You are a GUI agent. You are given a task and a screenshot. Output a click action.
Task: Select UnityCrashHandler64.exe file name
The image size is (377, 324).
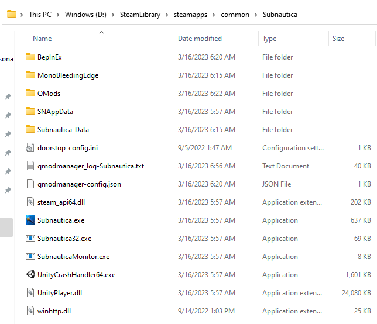77,275
